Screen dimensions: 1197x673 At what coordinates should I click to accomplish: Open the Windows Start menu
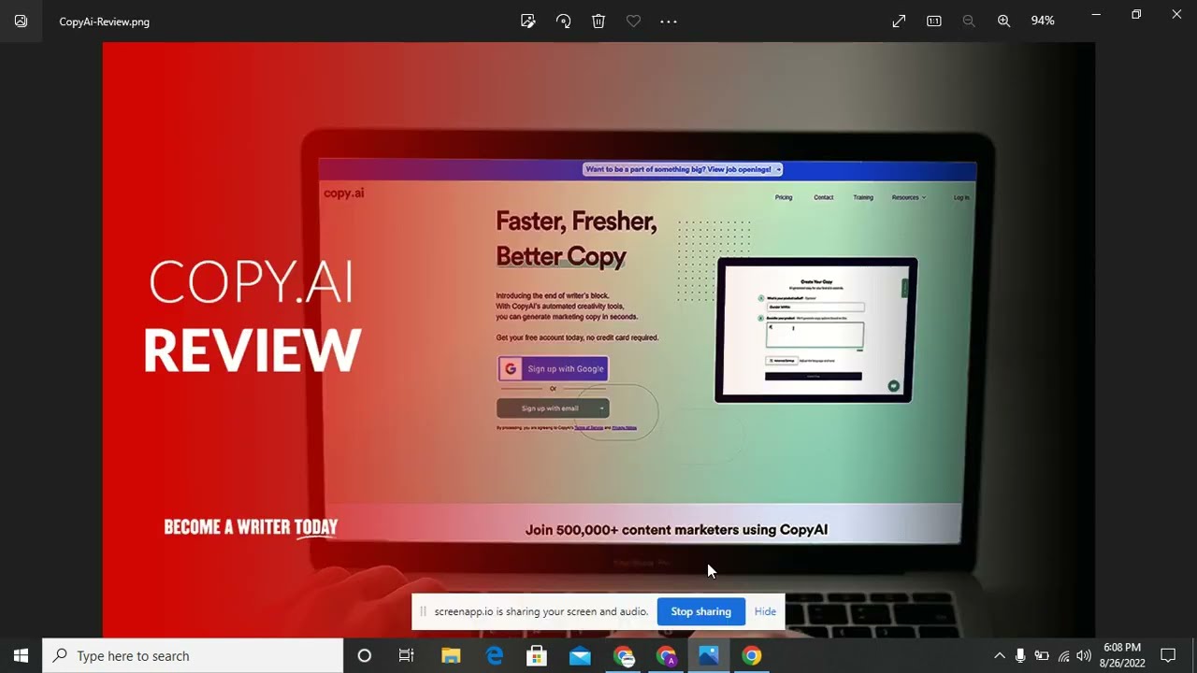[x=21, y=655]
